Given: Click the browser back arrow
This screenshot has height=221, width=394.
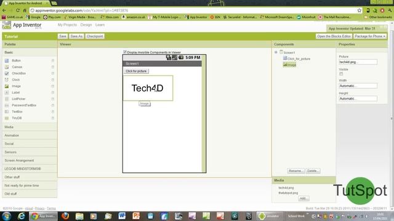Looking at the screenshot, I should pyautogui.click(x=4, y=10).
